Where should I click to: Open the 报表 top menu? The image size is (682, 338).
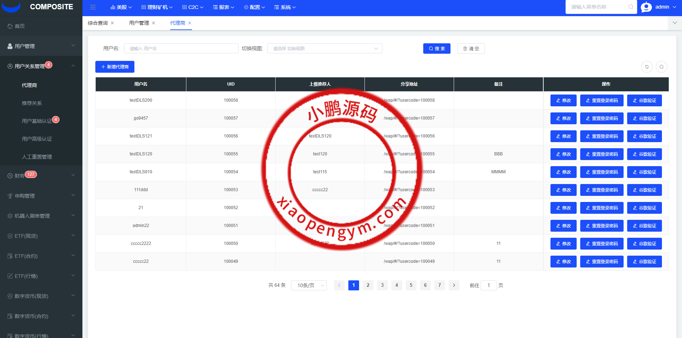[x=224, y=7]
